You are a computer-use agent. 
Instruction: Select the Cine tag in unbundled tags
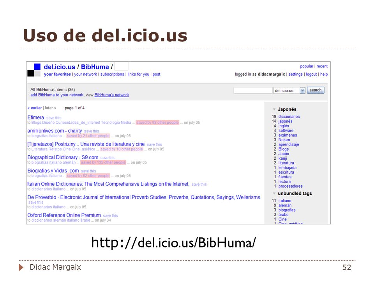(282, 219)
